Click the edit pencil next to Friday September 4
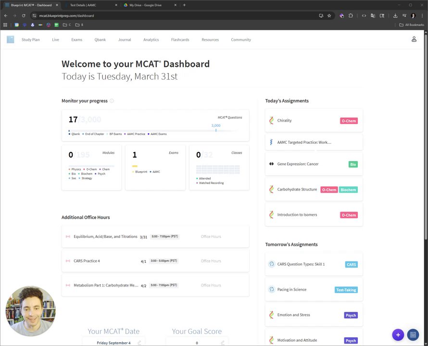The height and width of the screenshot is (346, 428). [x=139, y=343]
